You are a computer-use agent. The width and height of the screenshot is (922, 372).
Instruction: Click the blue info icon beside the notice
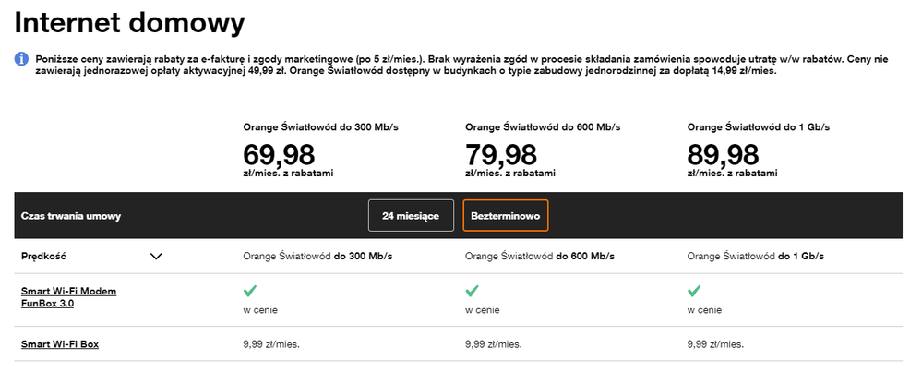21,59
